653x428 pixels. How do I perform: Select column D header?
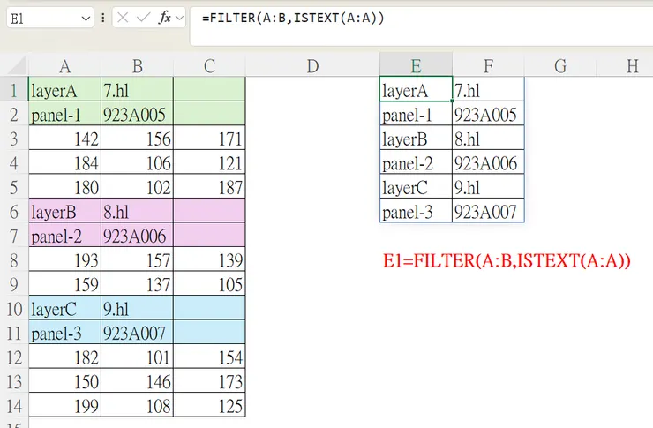point(312,66)
